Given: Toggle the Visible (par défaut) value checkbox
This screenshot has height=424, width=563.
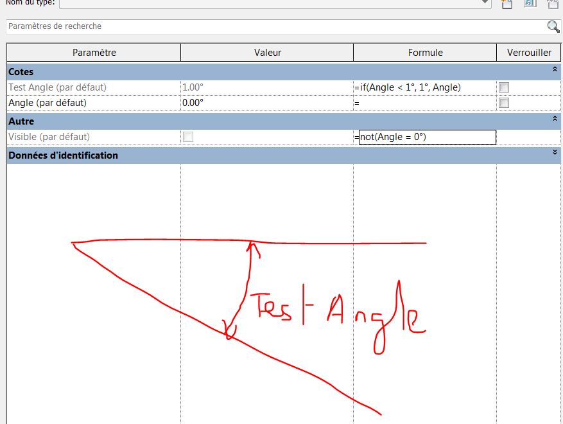Looking at the screenshot, I should point(188,137).
